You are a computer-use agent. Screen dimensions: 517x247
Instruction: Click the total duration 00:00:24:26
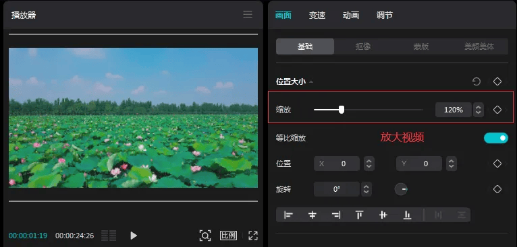74,236
